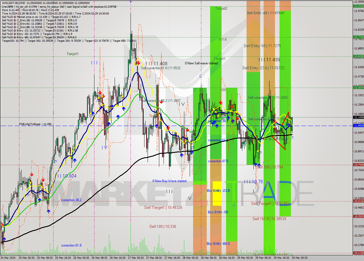
Task: Click the '27 Mar 16:30' time axis label
Action: click(171, 258)
